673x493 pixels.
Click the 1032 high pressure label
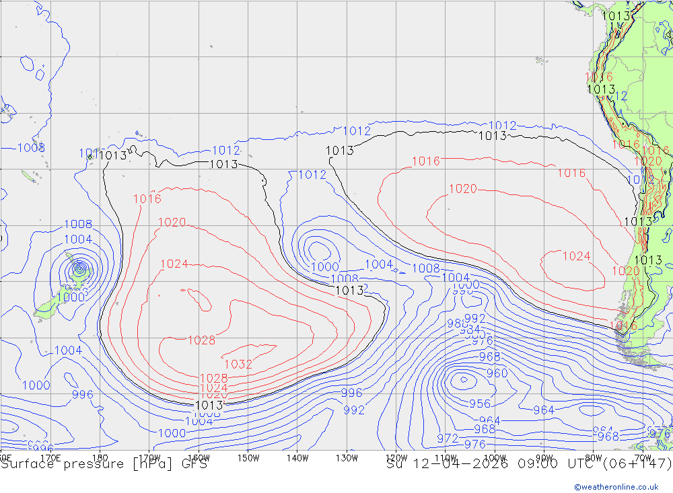pos(238,365)
